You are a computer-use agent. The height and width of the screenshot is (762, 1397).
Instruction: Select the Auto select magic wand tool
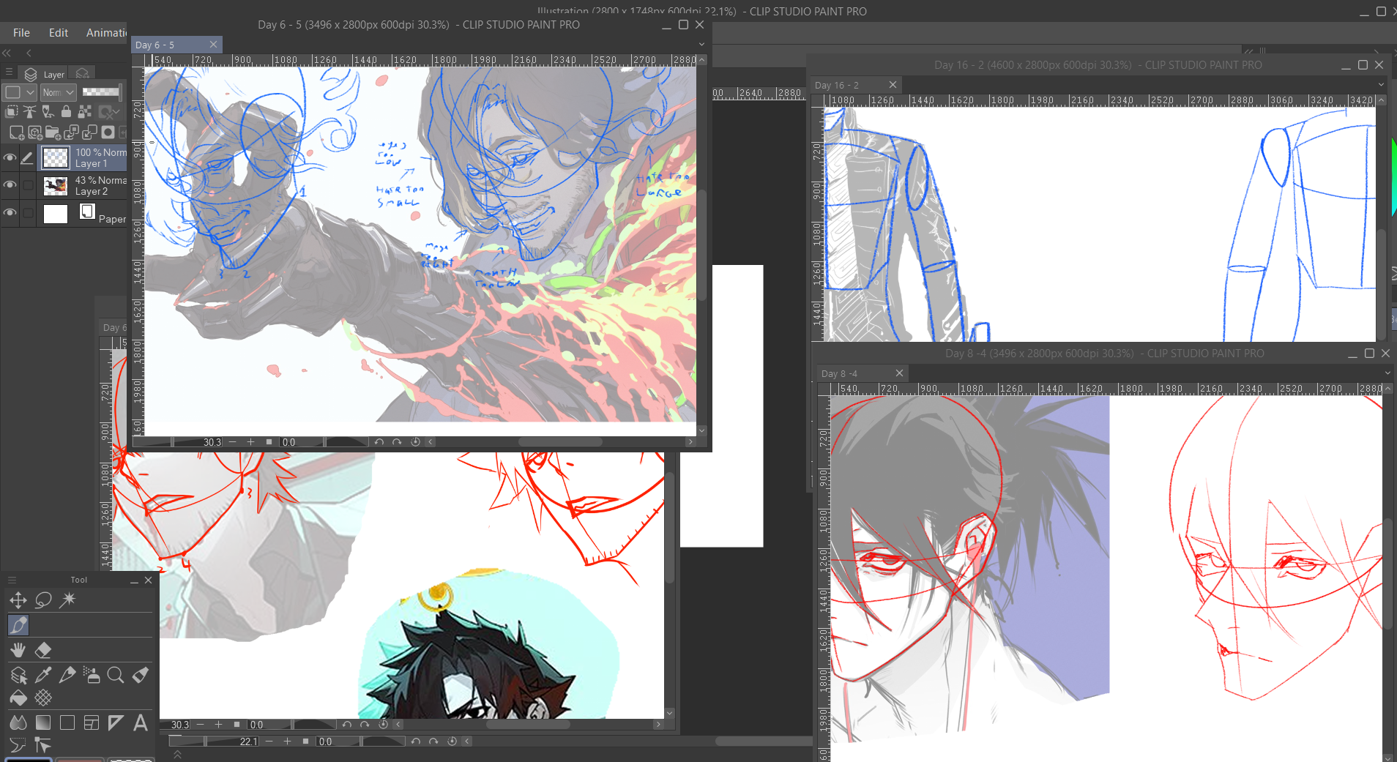[x=68, y=600]
